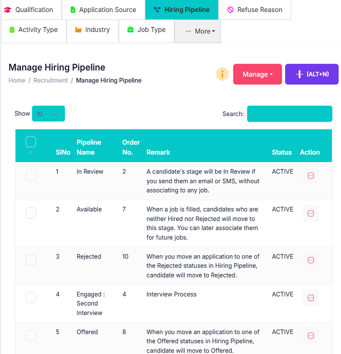Open action menu for Rejected row
This screenshot has width=341, height=354.
(x=311, y=260)
